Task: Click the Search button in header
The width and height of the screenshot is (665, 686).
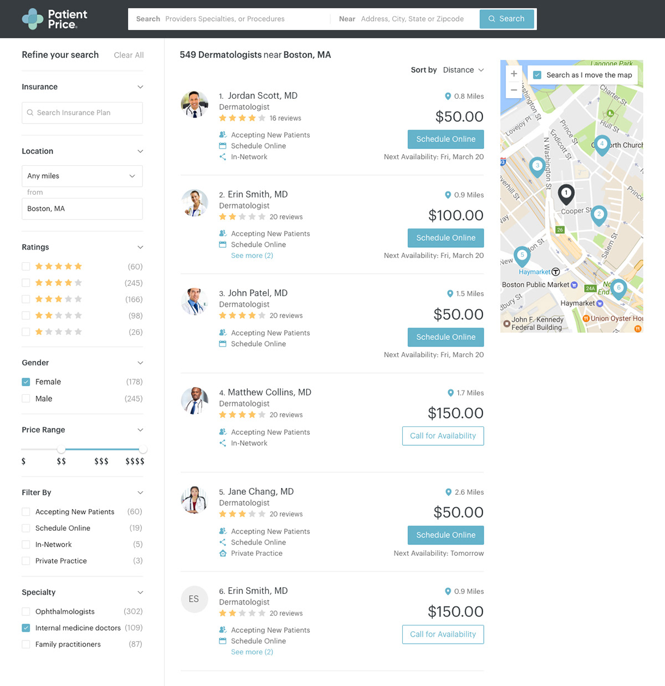Action: 507,19
